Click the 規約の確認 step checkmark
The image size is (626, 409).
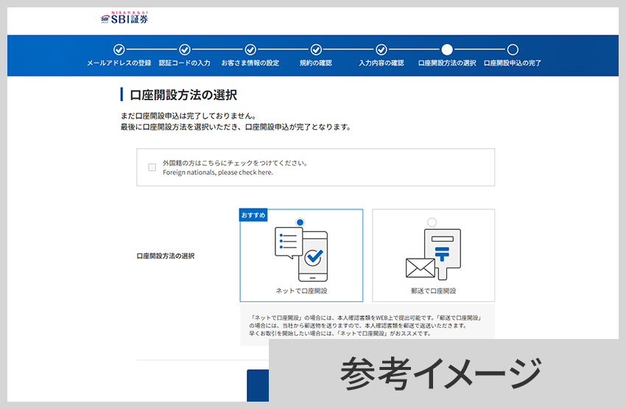click(316, 49)
